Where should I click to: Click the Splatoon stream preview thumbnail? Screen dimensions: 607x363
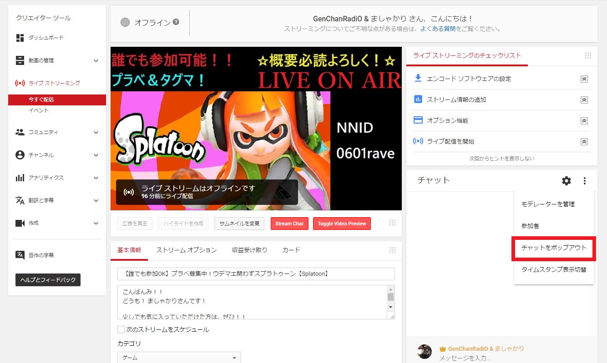tap(256, 129)
